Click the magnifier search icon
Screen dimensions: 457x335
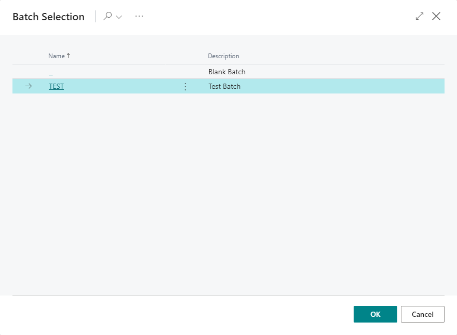click(x=107, y=16)
